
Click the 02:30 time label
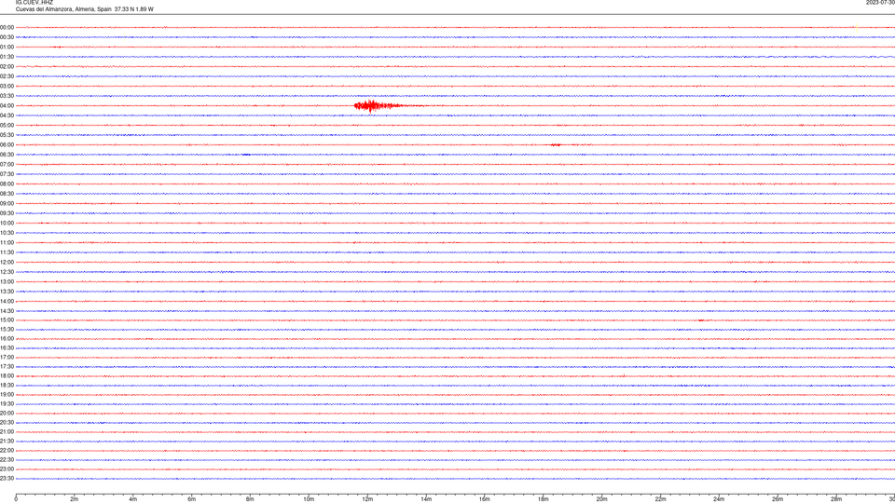point(7,76)
